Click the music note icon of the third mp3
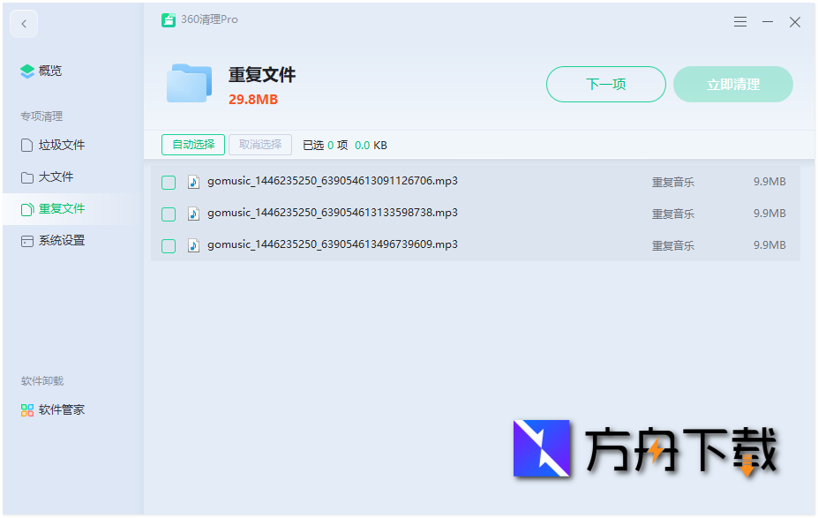 [x=194, y=245]
